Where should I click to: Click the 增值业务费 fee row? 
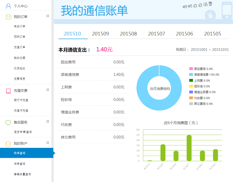92,112
